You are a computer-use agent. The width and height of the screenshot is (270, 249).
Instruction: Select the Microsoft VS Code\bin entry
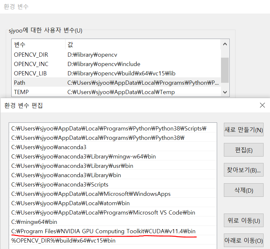(113, 213)
